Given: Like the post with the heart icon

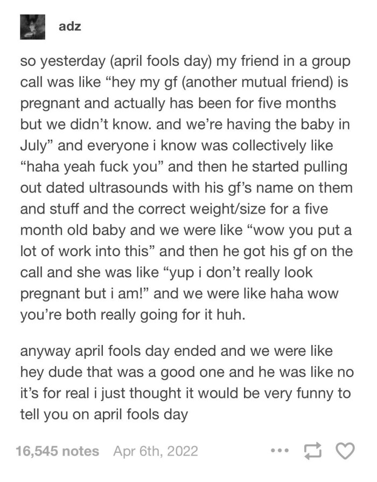Looking at the screenshot, I should click(x=346, y=451).
